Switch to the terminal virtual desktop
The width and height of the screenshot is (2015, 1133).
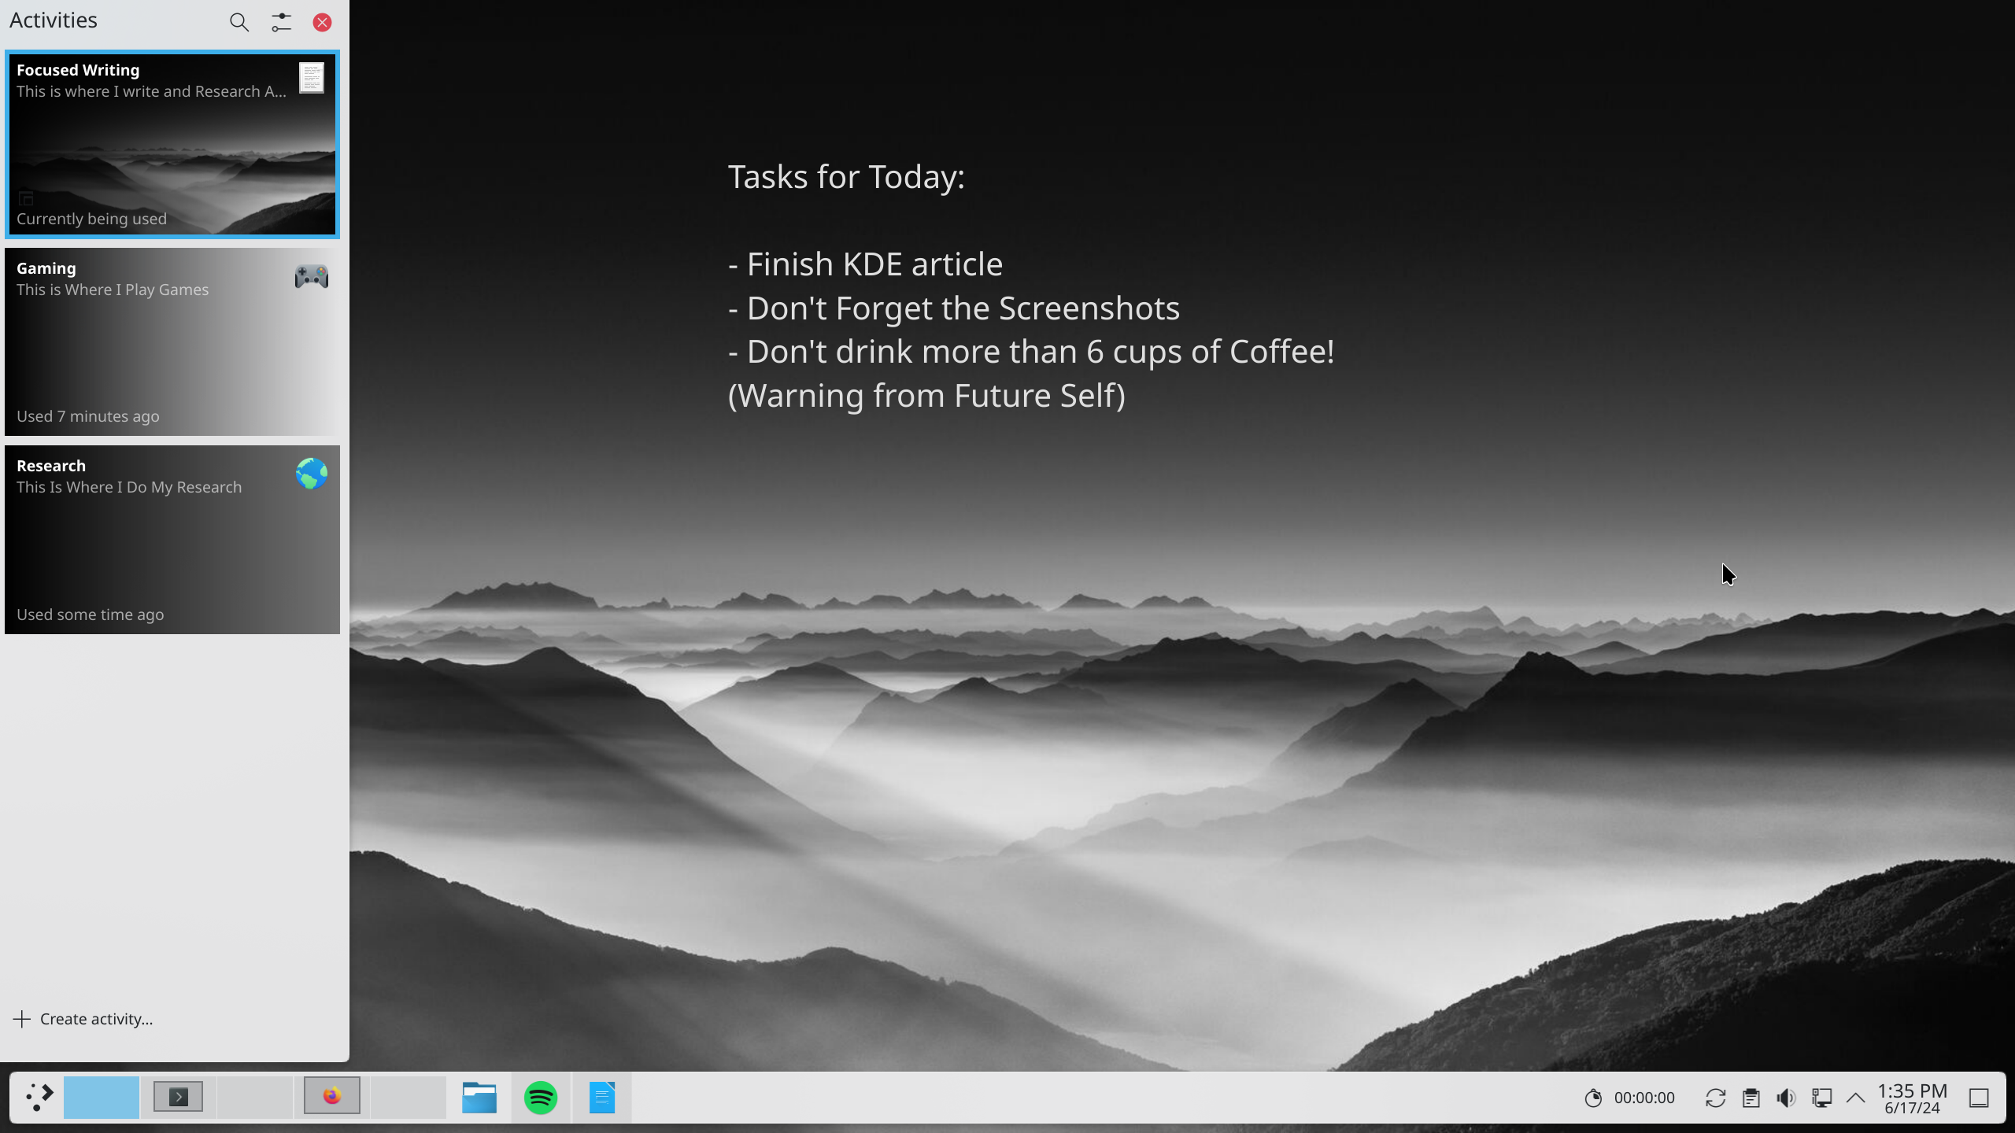coord(178,1097)
